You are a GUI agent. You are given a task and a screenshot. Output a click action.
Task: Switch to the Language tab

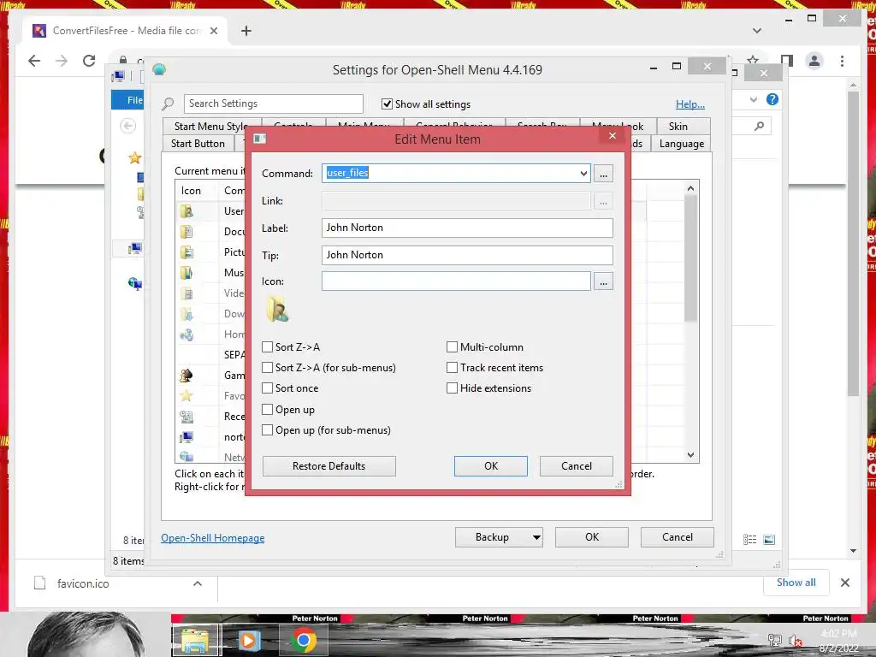[681, 144]
